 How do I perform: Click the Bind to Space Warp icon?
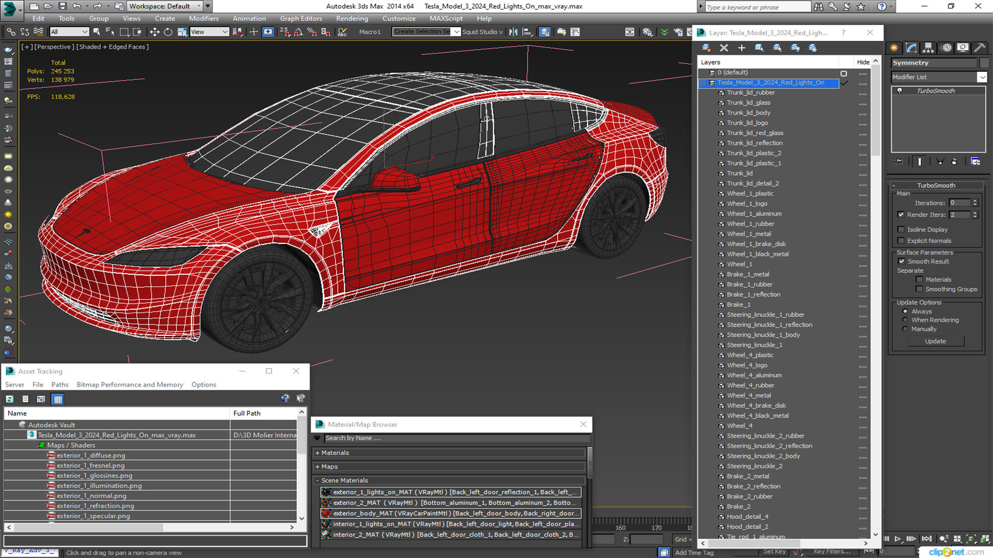tap(38, 32)
